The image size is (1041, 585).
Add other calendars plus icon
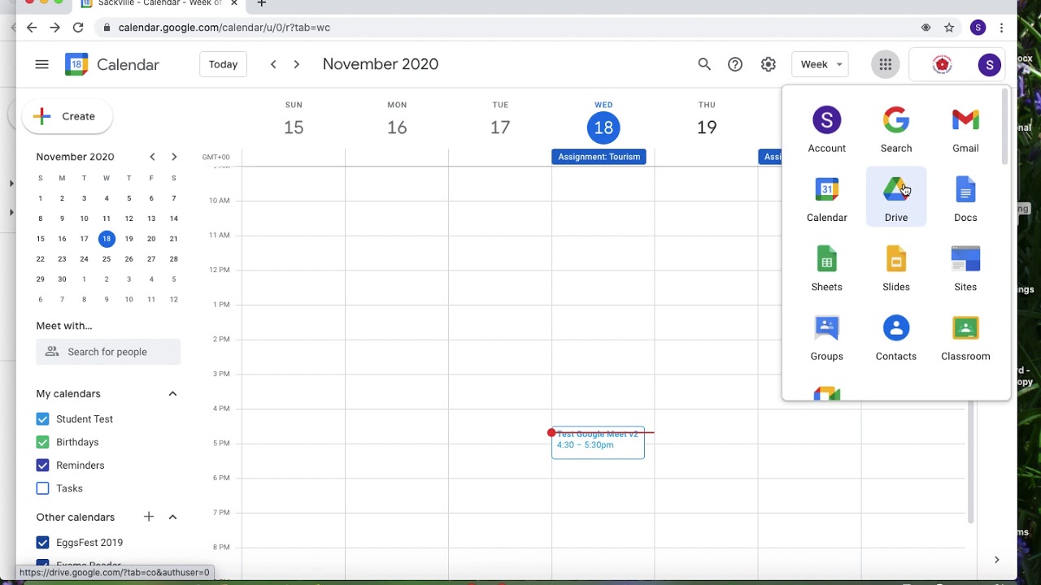(149, 517)
